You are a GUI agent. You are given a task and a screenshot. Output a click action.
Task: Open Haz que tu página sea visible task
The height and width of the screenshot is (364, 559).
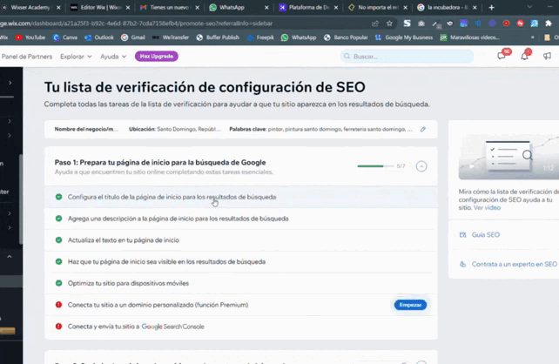coord(240,262)
